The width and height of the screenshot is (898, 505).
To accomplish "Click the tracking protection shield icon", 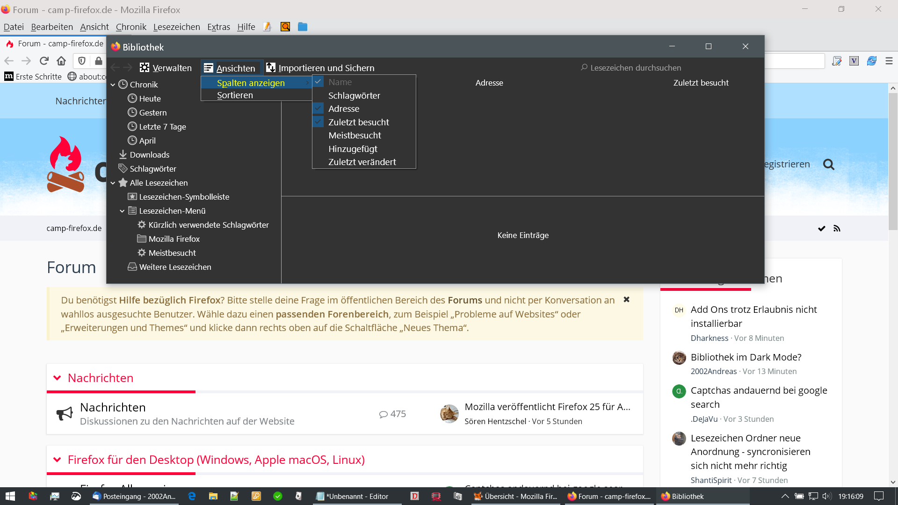I will click(x=82, y=61).
